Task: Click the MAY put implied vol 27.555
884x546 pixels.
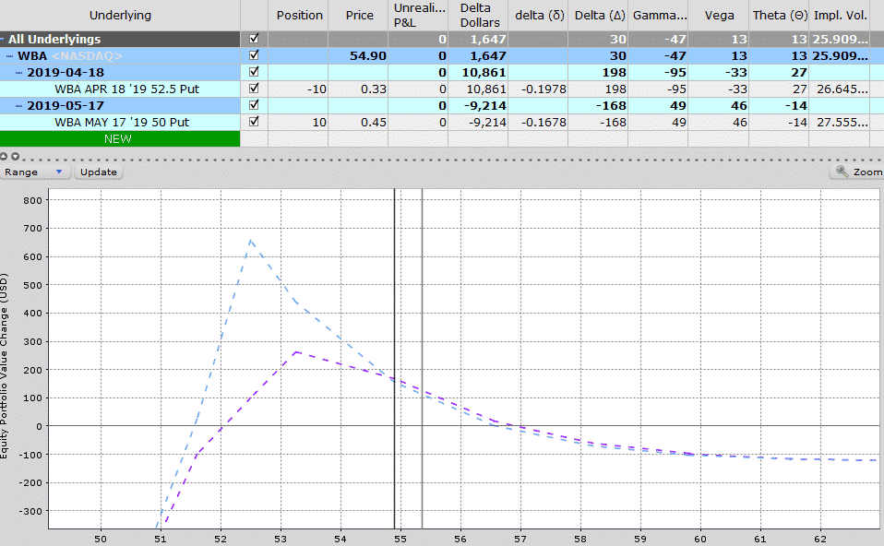Action: (842, 123)
